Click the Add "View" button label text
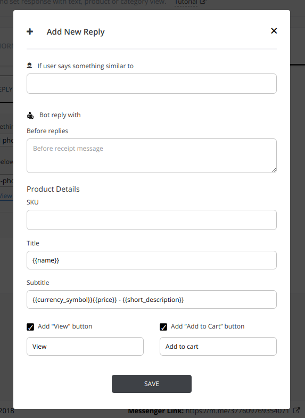Image resolution: width=305 pixels, height=418 pixels. pos(65,326)
